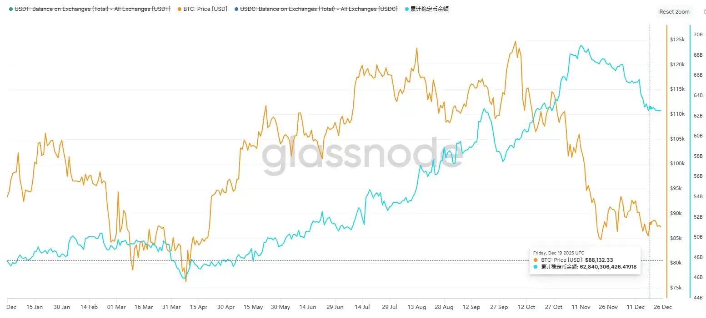Click the 26 Dec x-axis date label
Image resolution: width=706 pixels, height=318 pixels.
tap(663, 307)
